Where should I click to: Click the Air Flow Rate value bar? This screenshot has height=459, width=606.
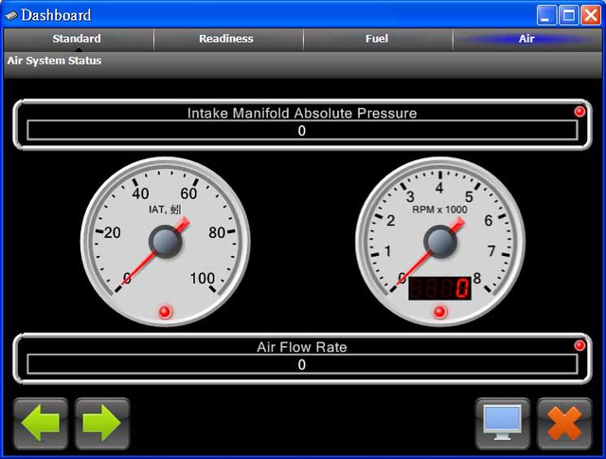click(302, 364)
